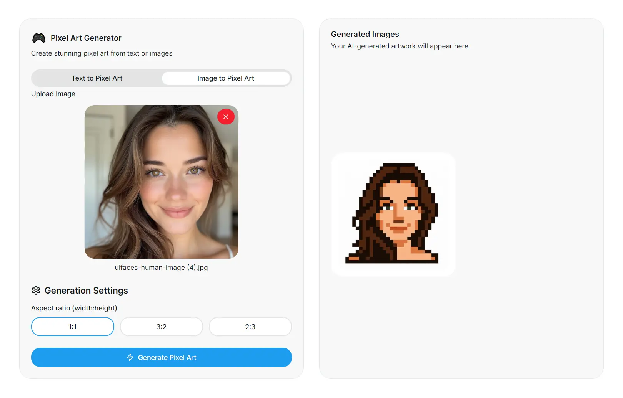
Task: Choose the 2:3 aspect ratio
Action: [250, 327]
